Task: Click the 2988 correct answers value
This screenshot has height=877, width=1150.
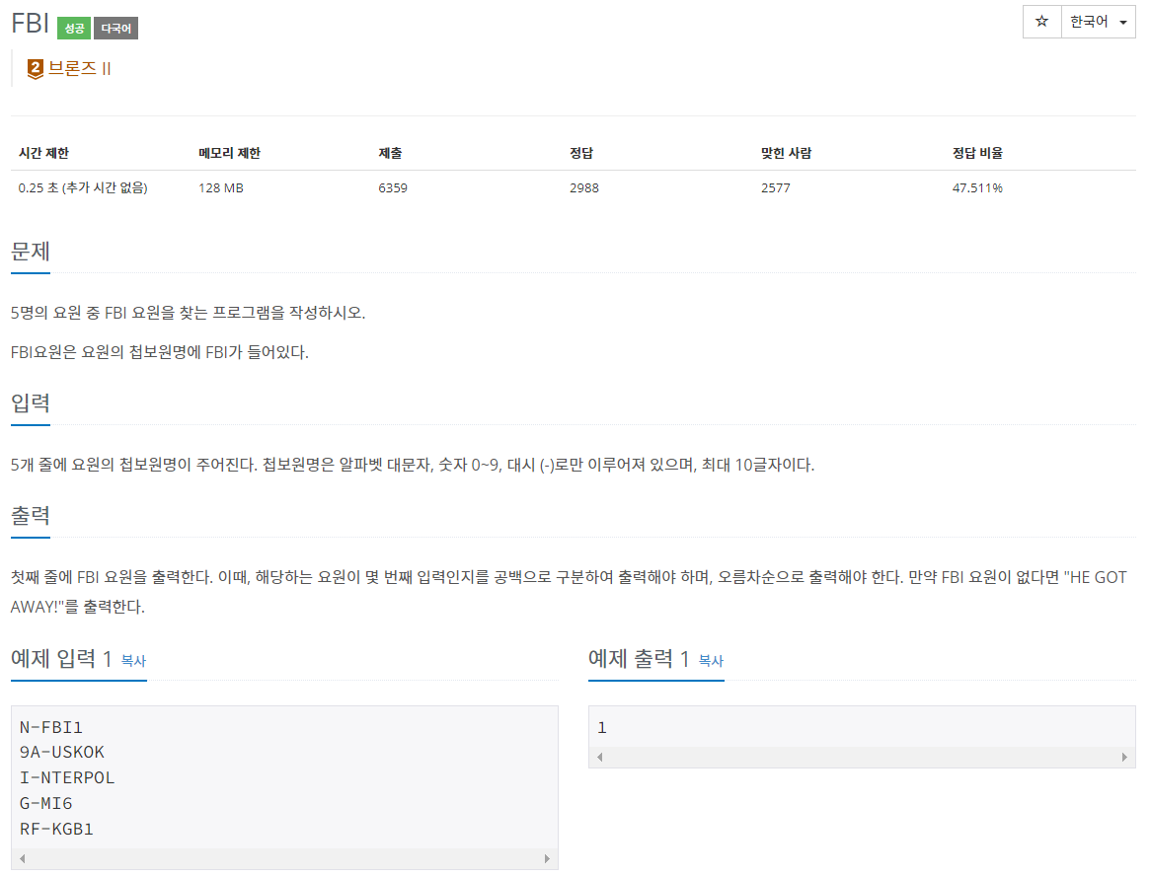Action: click(584, 188)
